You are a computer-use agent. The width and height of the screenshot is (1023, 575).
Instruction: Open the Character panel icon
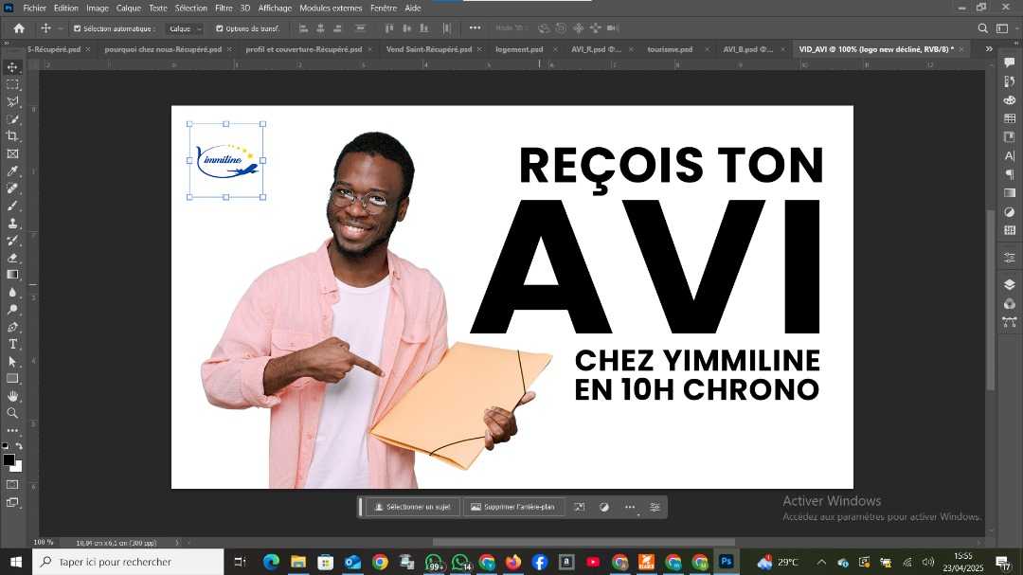pyautogui.click(x=1010, y=156)
